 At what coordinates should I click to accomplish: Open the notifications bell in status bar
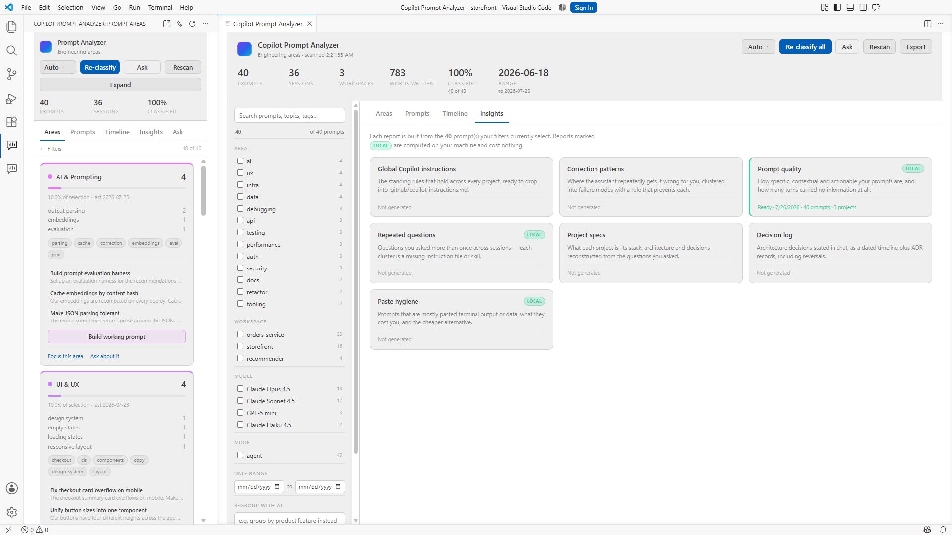coord(943,530)
